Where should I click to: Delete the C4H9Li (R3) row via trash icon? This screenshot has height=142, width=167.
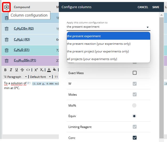pyautogui.click(x=7, y=40)
